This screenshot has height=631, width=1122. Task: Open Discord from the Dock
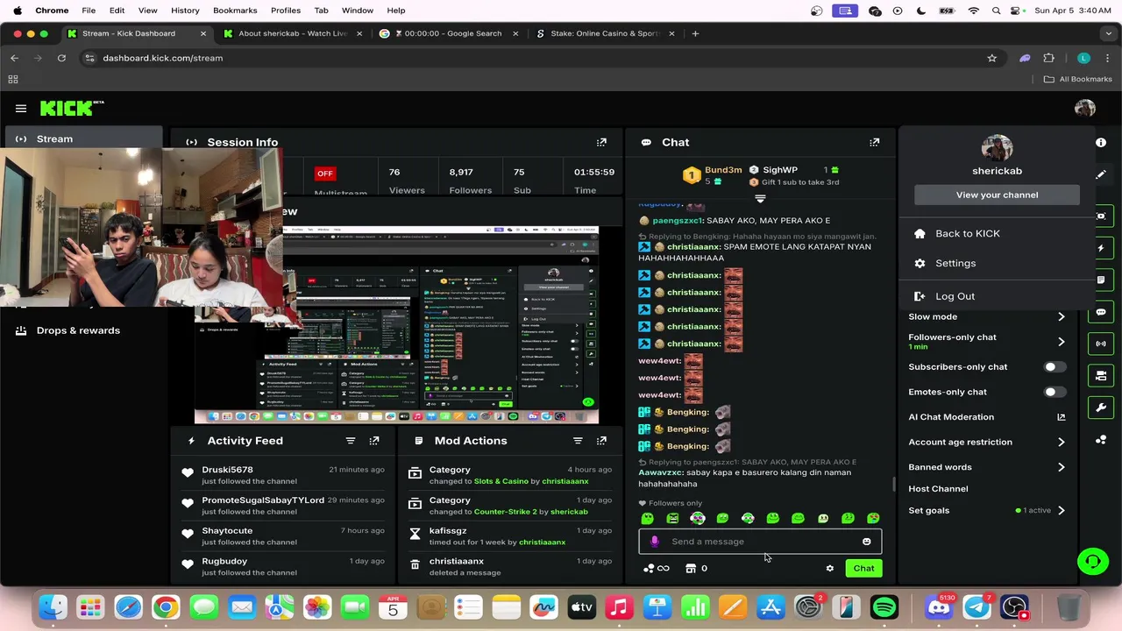click(x=939, y=607)
